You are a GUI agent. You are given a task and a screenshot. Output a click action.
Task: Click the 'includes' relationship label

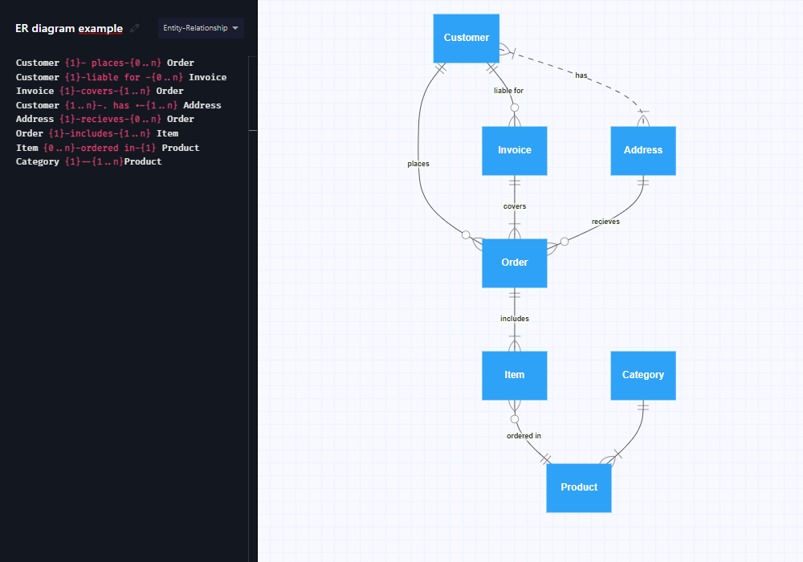pyautogui.click(x=514, y=319)
